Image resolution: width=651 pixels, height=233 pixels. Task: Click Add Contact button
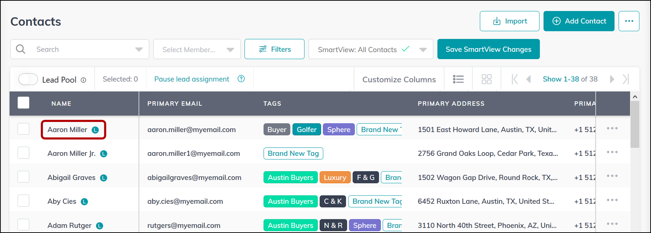point(579,21)
